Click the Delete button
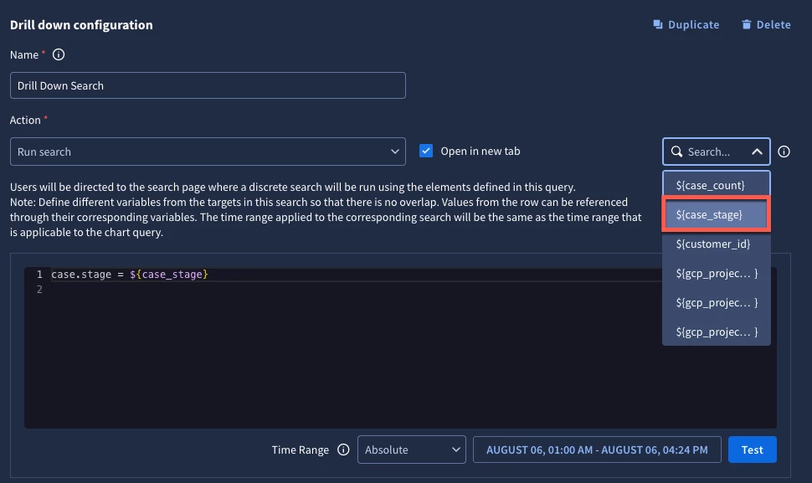812x483 pixels. click(766, 25)
